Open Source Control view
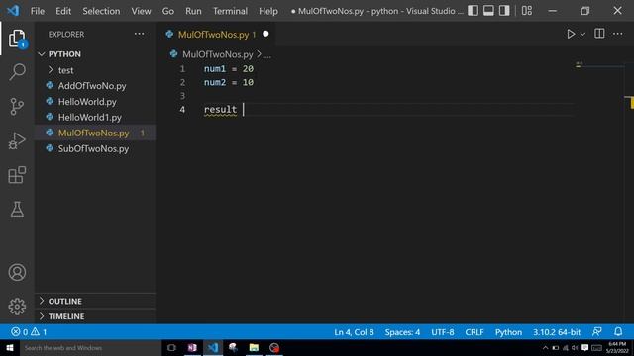Viewport: 634px width, 356px height. (17, 107)
